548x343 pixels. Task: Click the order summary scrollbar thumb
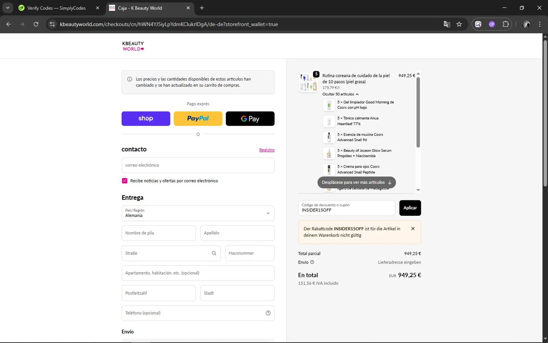418,112
